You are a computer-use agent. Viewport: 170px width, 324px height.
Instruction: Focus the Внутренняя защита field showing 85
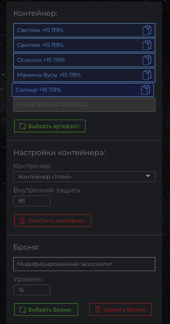[x=32, y=201]
